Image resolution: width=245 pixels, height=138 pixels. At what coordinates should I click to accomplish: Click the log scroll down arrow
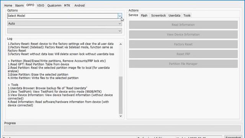coord(121,116)
